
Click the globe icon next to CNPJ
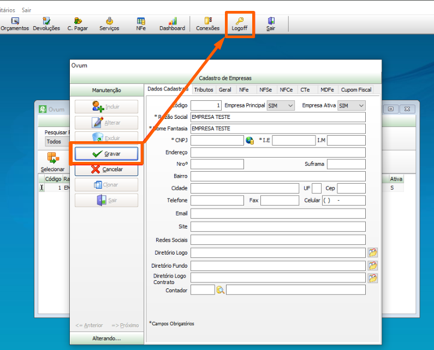click(250, 141)
